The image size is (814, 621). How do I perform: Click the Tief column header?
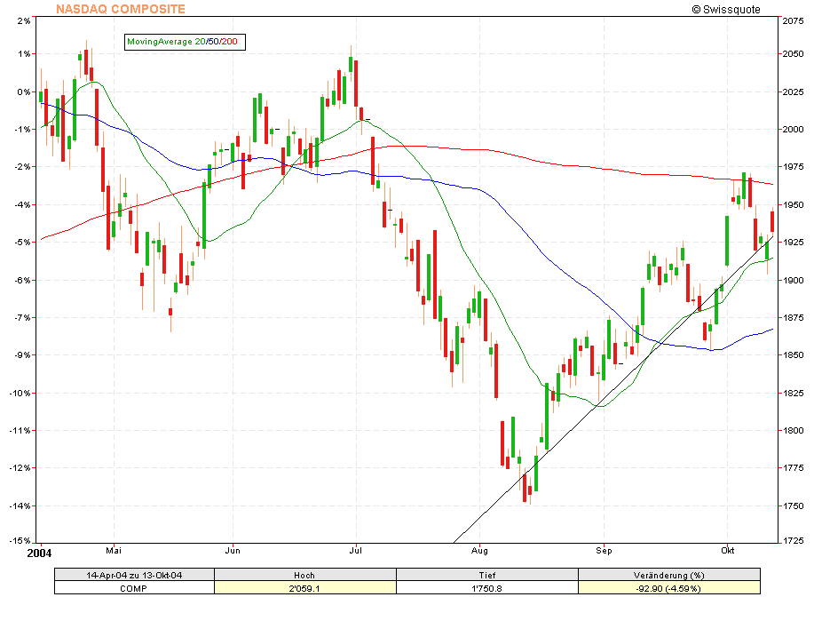(487, 575)
